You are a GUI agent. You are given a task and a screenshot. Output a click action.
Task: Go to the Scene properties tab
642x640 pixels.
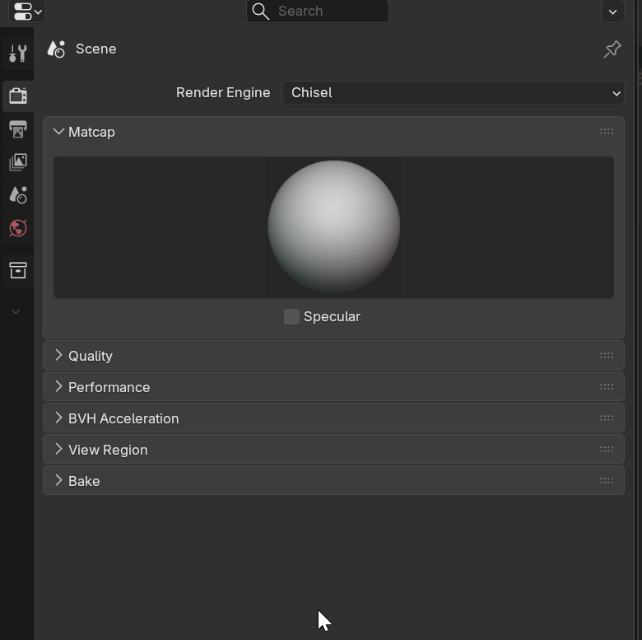17,195
